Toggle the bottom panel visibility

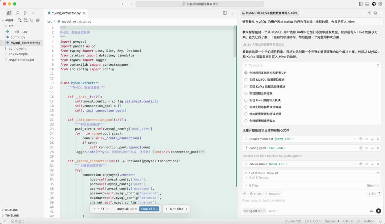pos(367,4)
